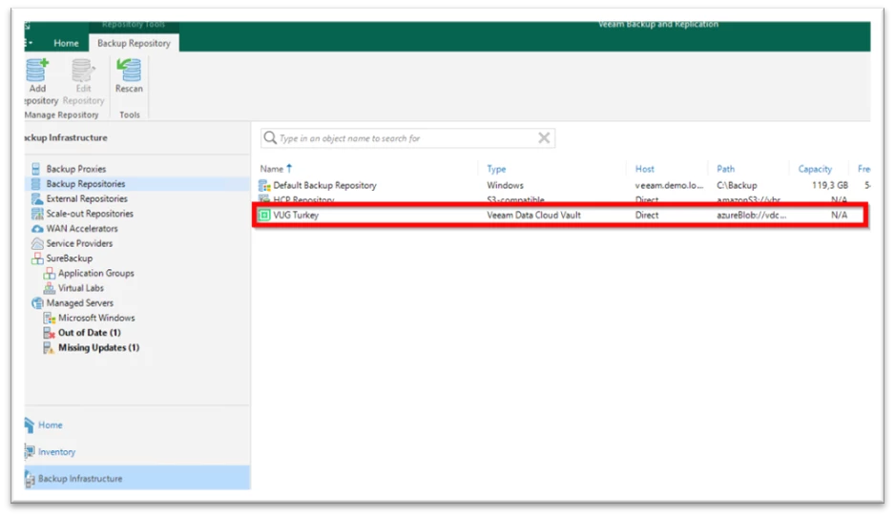Screen dimensions: 895x517
Task: Select the Backup Repository ribbon tab
Action: [134, 43]
